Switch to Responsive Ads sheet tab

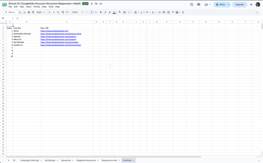pyautogui.click(x=109, y=160)
